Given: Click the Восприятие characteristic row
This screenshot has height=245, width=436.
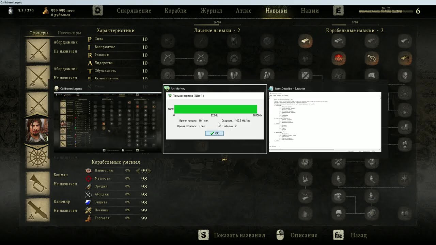Looking at the screenshot, I should coord(118,47).
